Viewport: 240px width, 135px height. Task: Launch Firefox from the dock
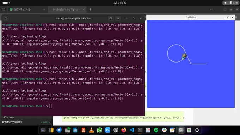coord(124,130)
